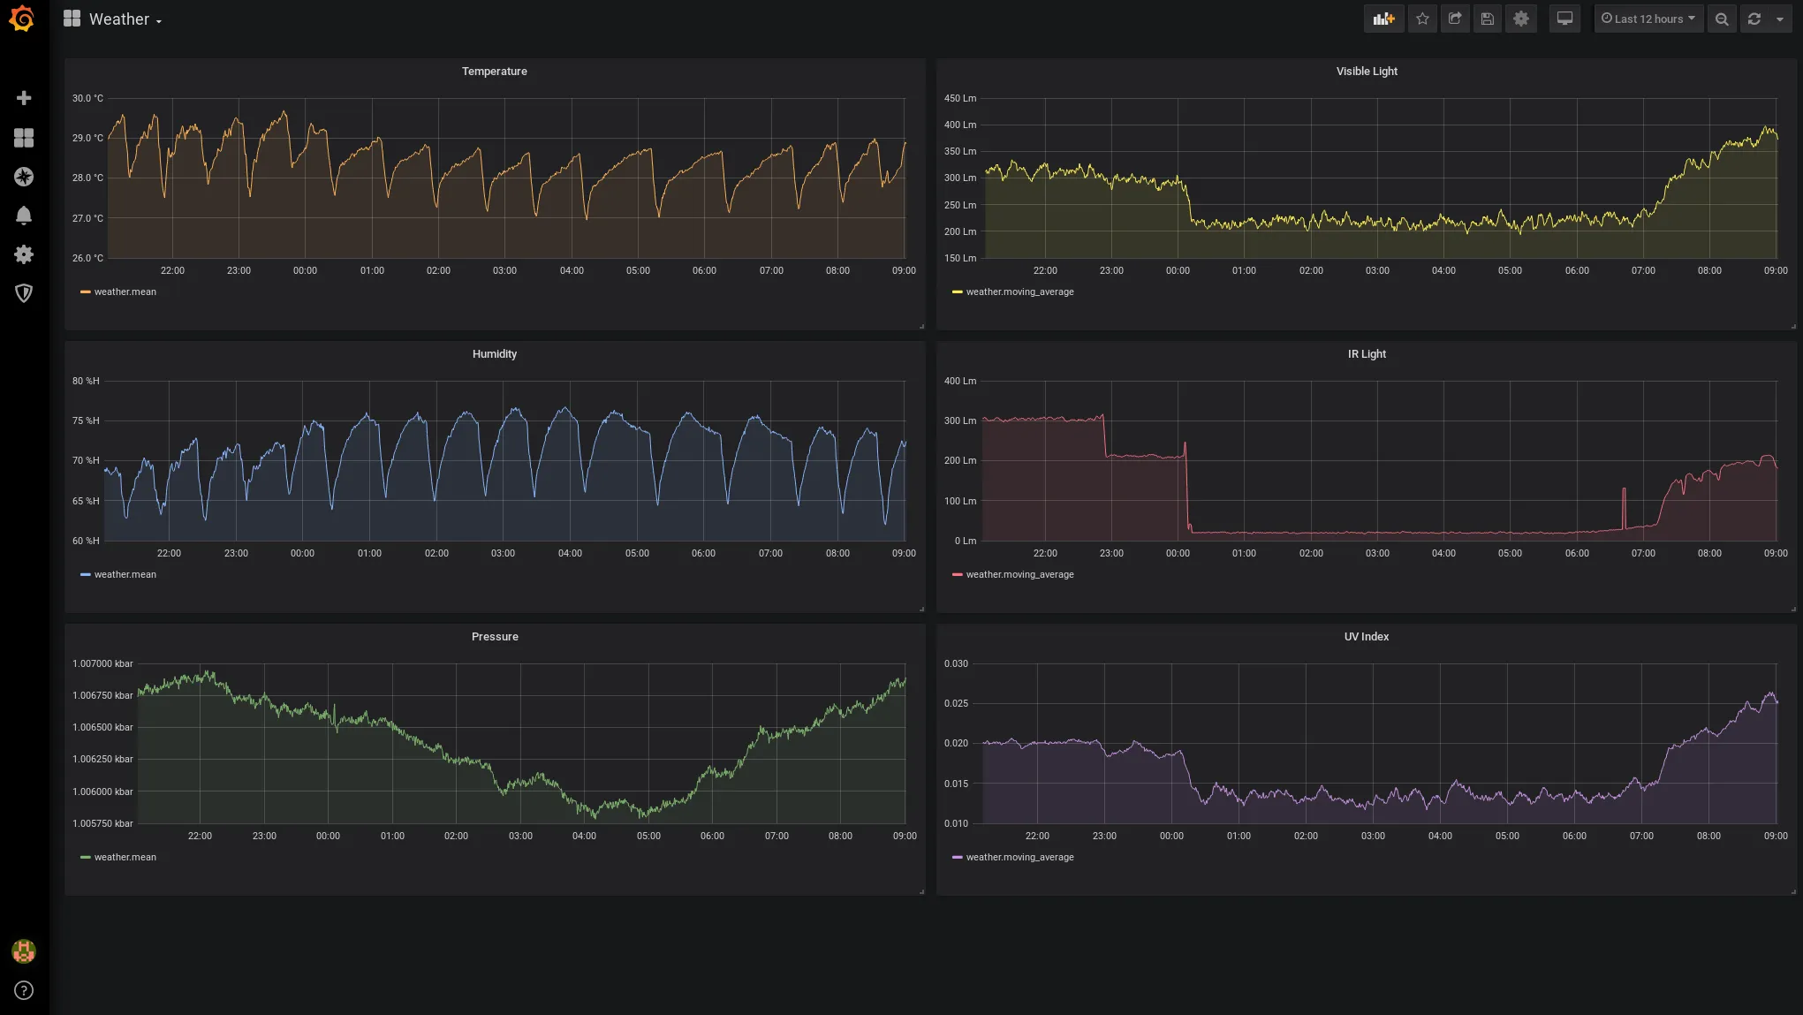Open dashboard settings gear

(x=1520, y=19)
